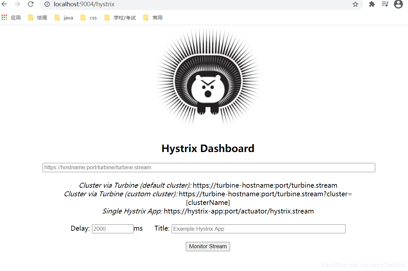This screenshot has height=271, width=408.
Task: Open the 应用 apps shortcut
Action: point(11,18)
